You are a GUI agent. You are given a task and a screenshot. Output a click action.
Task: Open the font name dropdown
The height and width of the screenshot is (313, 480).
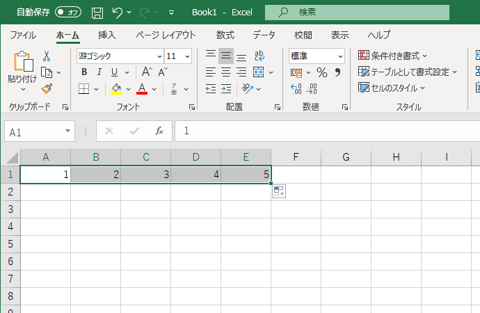[x=159, y=56]
